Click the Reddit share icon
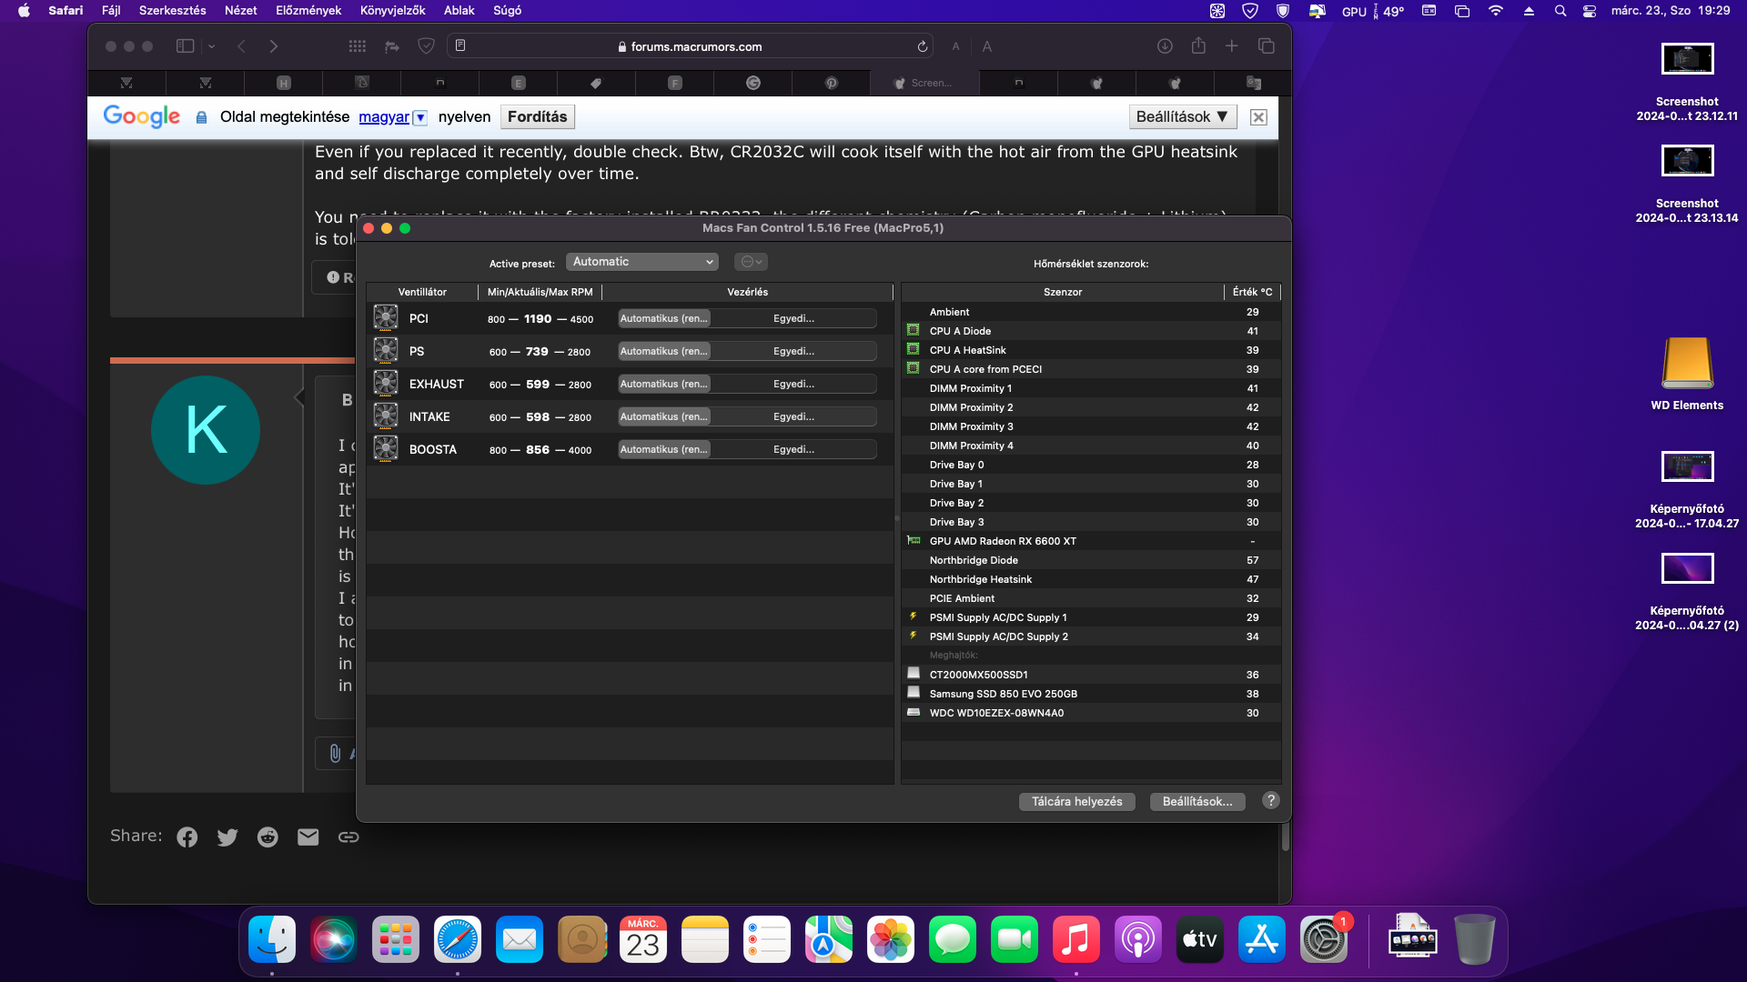The height and width of the screenshot is (982, 1747). (x=268, y=837)
